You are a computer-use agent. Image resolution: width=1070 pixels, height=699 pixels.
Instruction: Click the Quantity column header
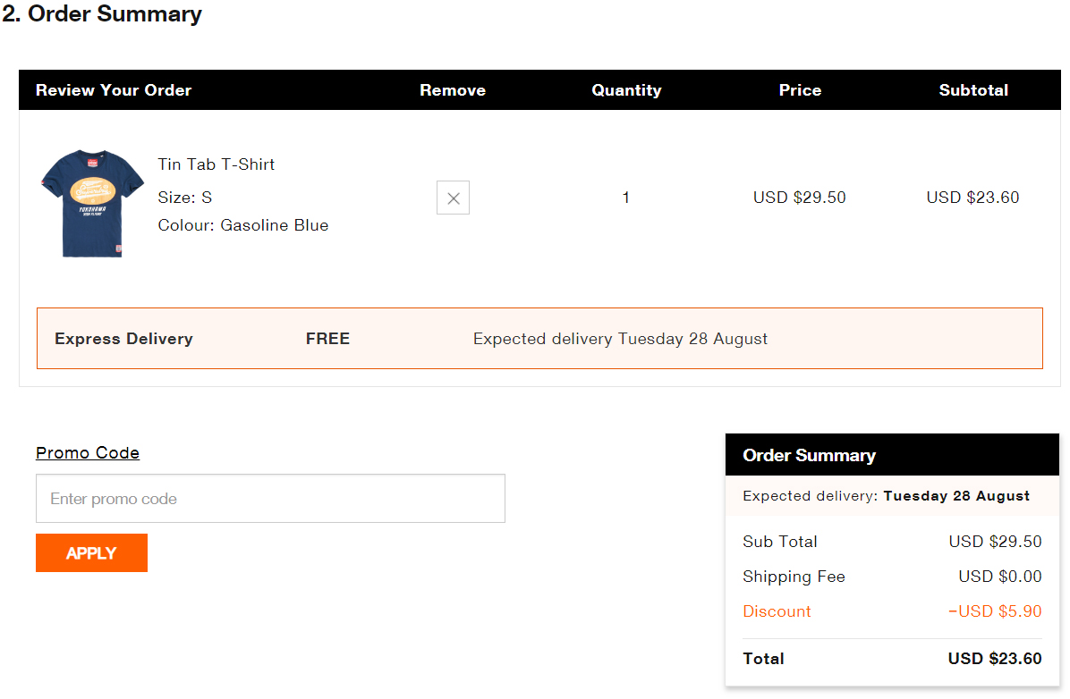click(626, 90)
